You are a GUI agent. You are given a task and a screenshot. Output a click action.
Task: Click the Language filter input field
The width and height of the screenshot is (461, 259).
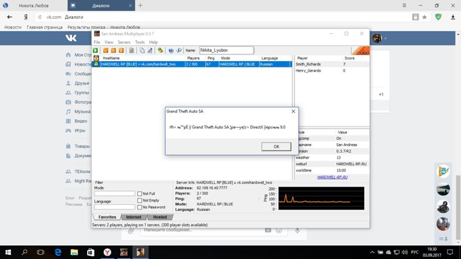(115, 207)
